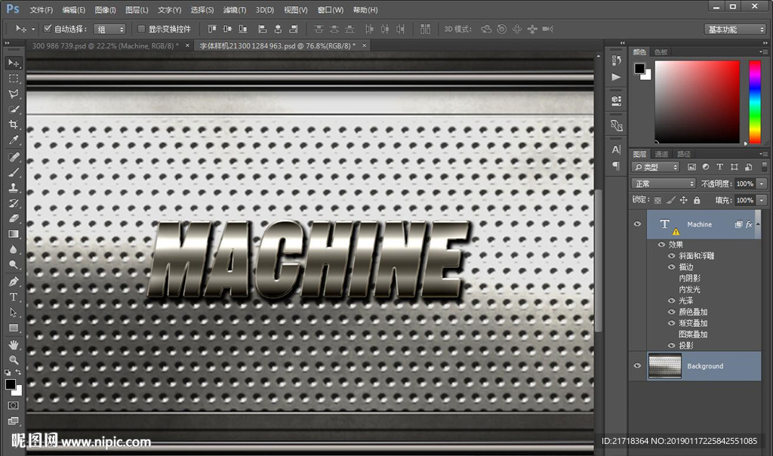Select the Path Selection tool
Viewport: 773px width, 456px height.
[x=14, y=313]
